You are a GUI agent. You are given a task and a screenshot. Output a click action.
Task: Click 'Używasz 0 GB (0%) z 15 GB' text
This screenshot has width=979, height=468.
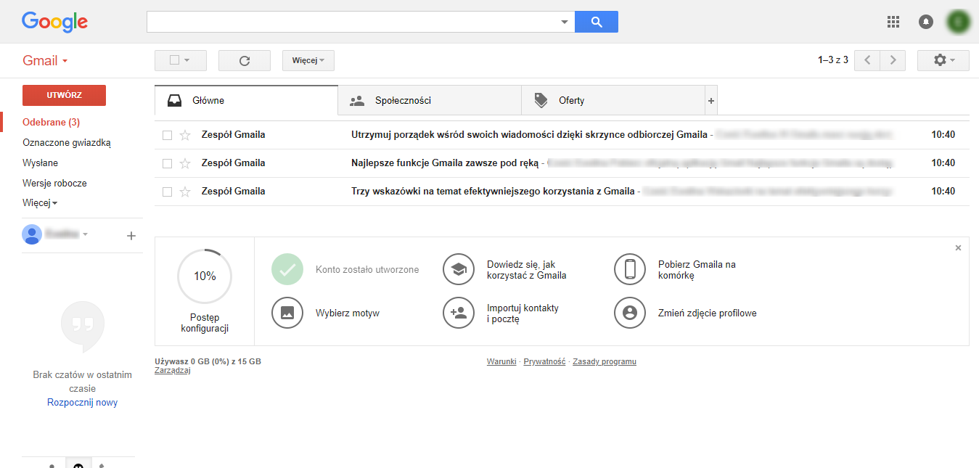tap(208, 361)
